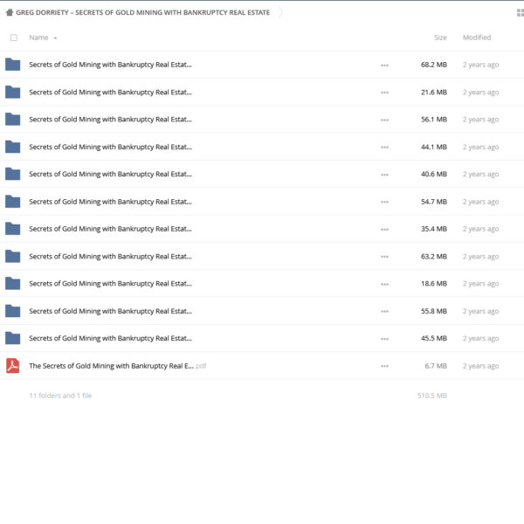
Task: Tick the select-all checkbox in header
Action: [x=14, y=38]
